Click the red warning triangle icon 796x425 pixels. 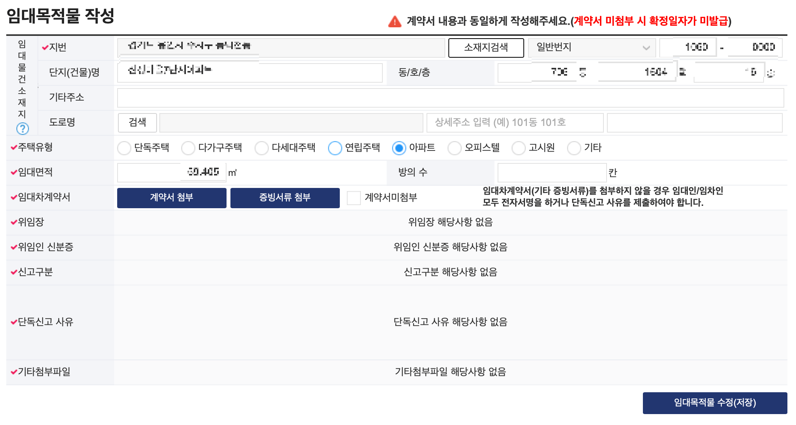click(x=394, y=21)
